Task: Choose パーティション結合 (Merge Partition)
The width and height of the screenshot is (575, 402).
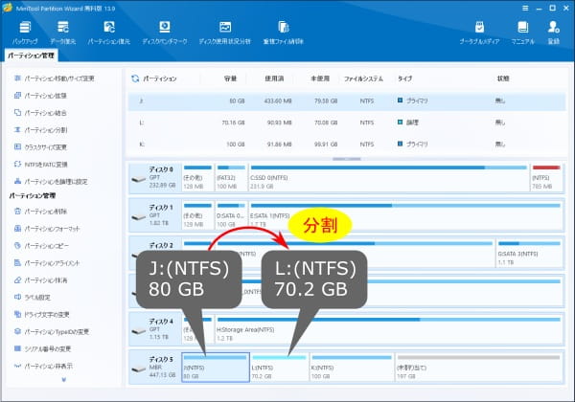Action: point(40,113)
